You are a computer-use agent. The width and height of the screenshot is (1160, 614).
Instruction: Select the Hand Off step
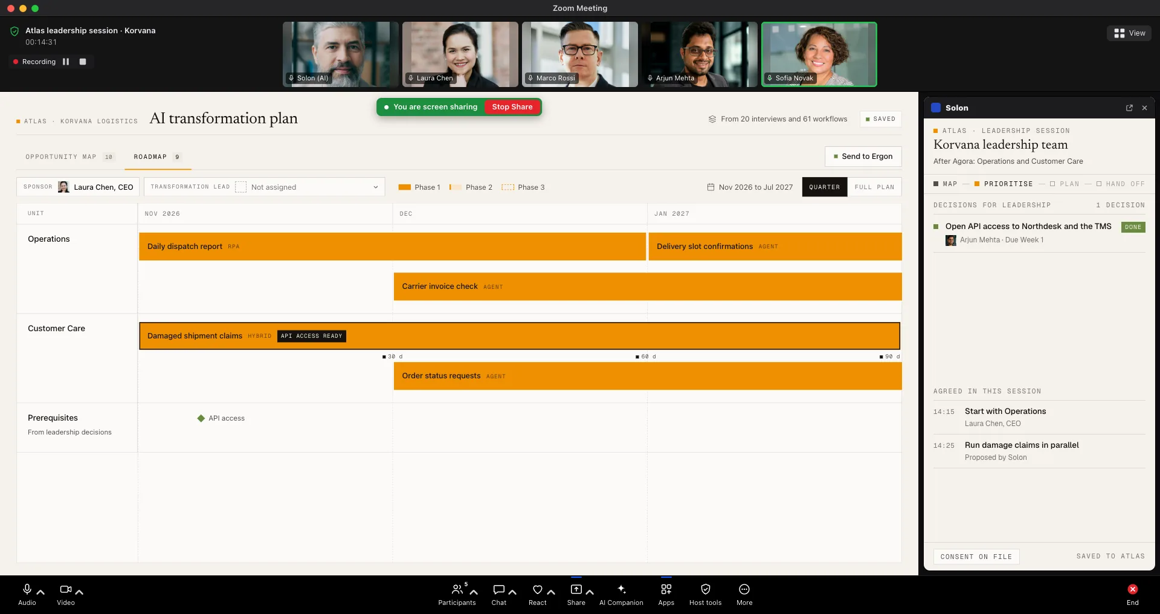point(1121,184)
